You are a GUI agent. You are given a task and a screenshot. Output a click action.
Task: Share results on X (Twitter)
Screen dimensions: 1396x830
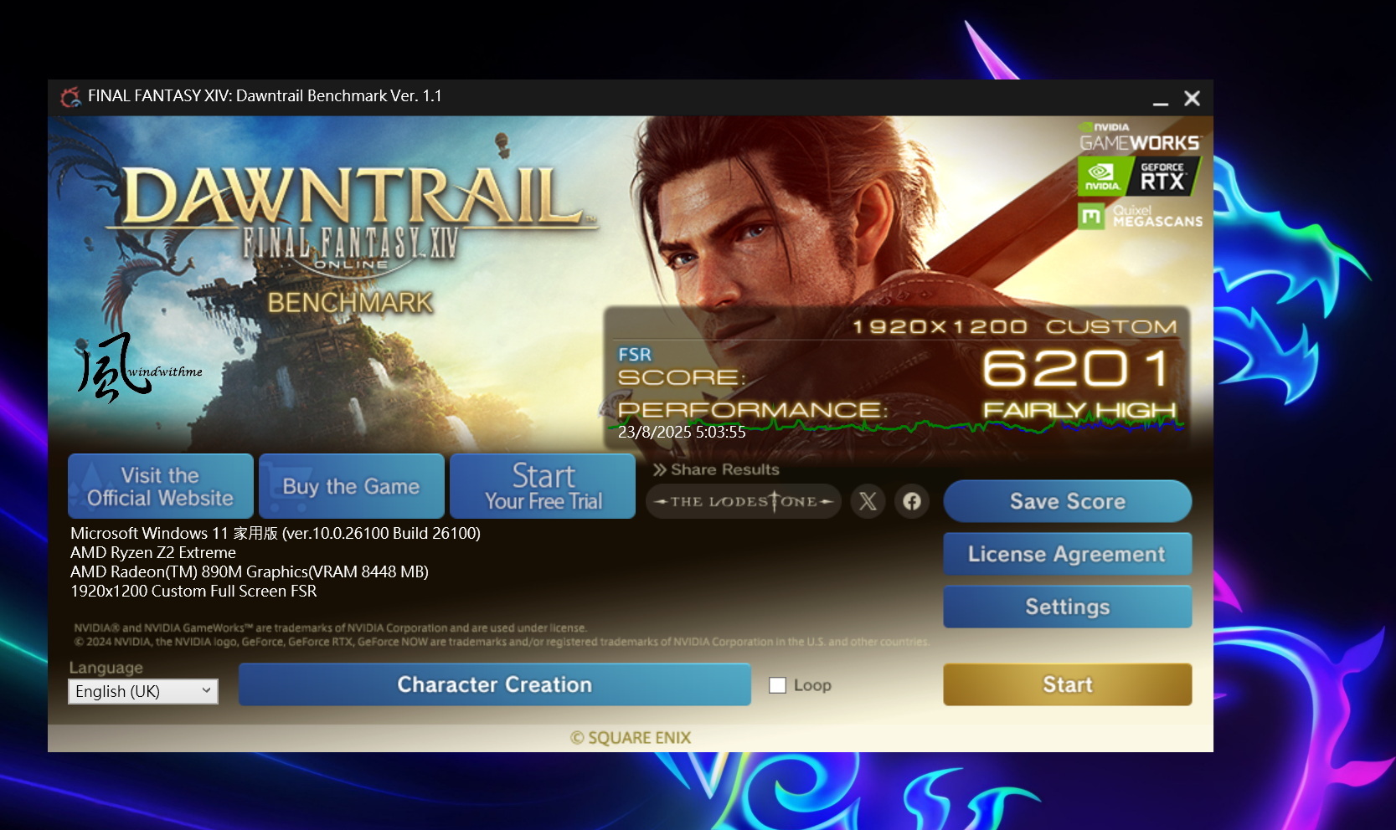coord(868,501)
